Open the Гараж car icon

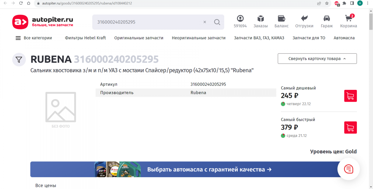pos(327,19)
